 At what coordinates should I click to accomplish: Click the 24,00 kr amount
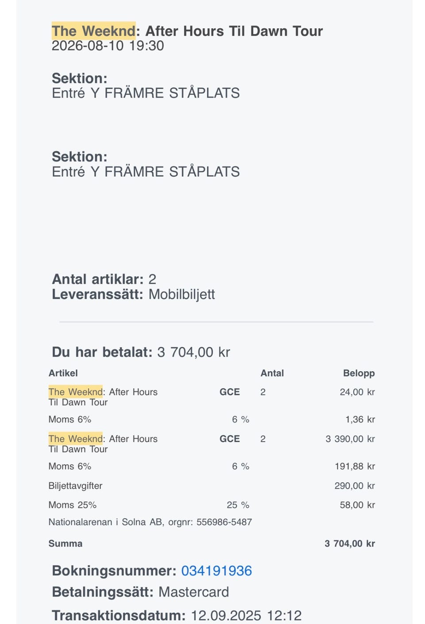click(x=357, y=392)
